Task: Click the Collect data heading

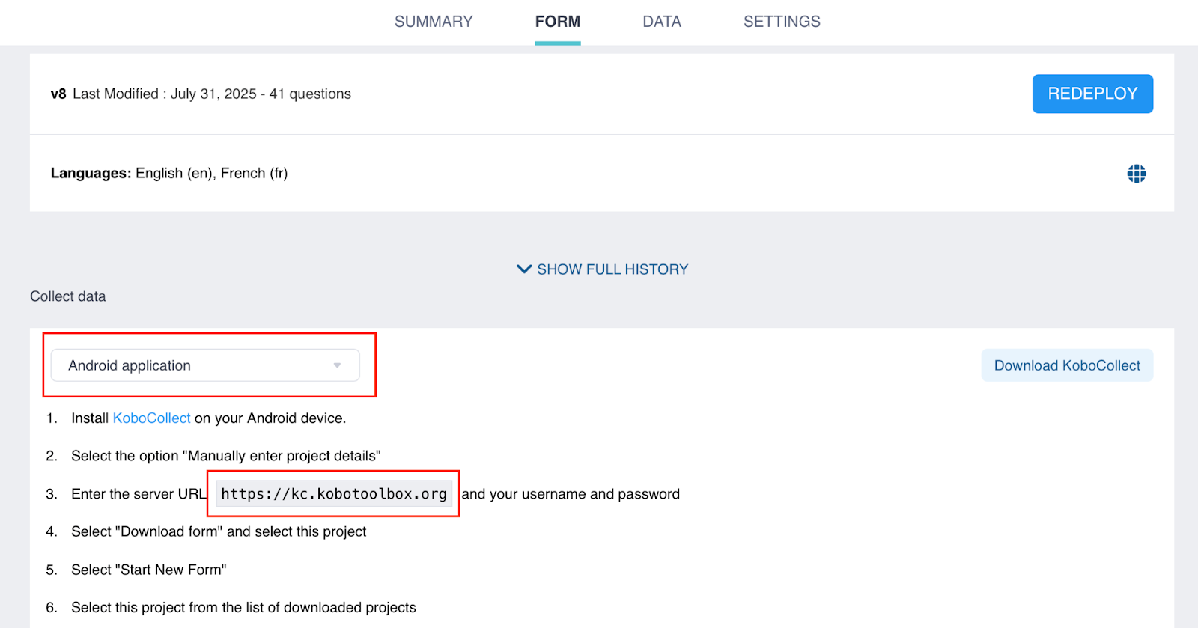Action: pos(68,296)
